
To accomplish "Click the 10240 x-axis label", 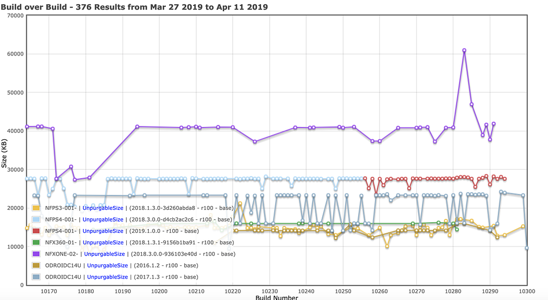I will (306, 291).
